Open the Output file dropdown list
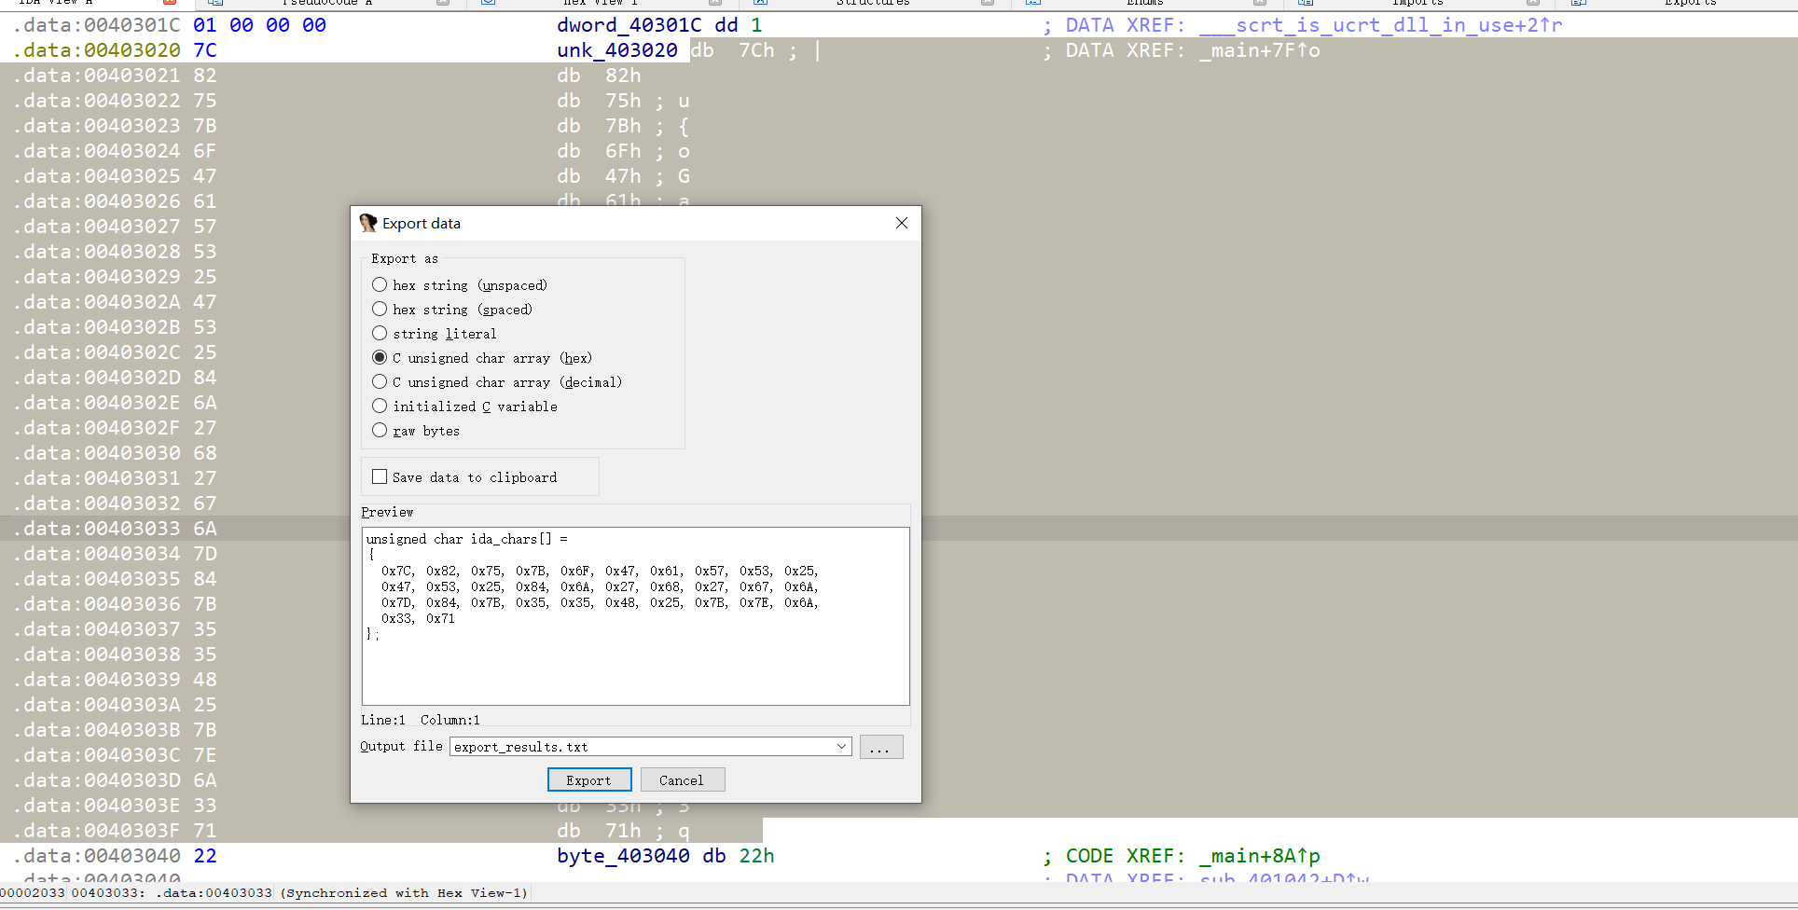The width and height of the screenshot is (1798, 910). [x=841, y=747]
